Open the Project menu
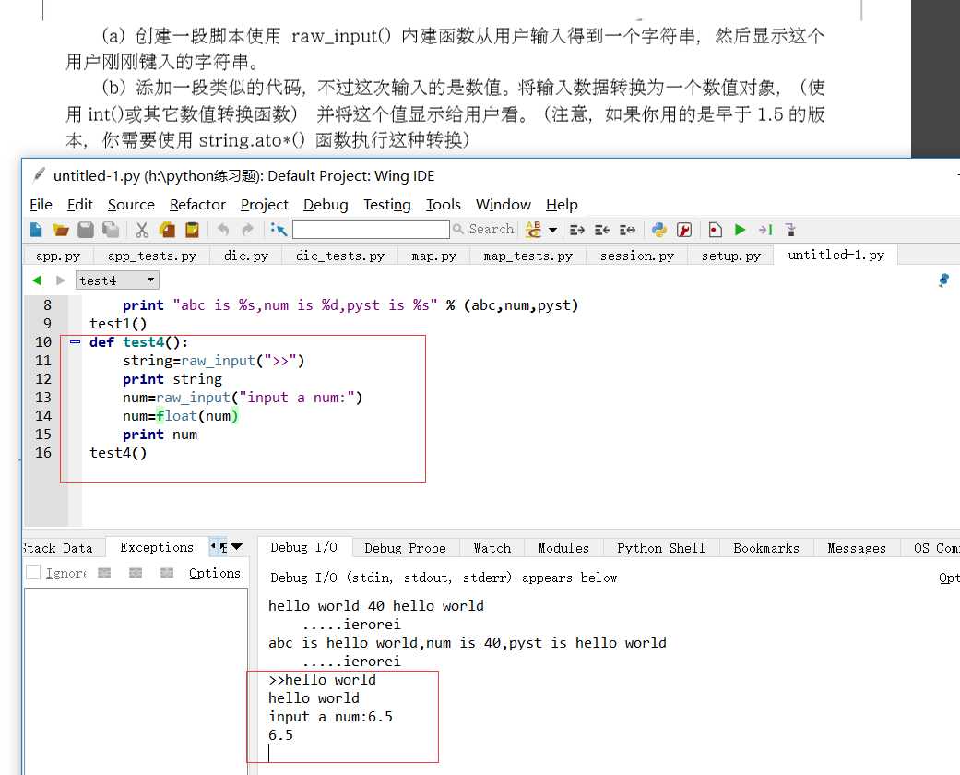This screenshot has width=960, height=775. click(265, 205)
